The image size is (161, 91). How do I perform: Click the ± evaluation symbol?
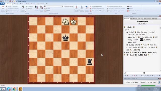point(152,76)
